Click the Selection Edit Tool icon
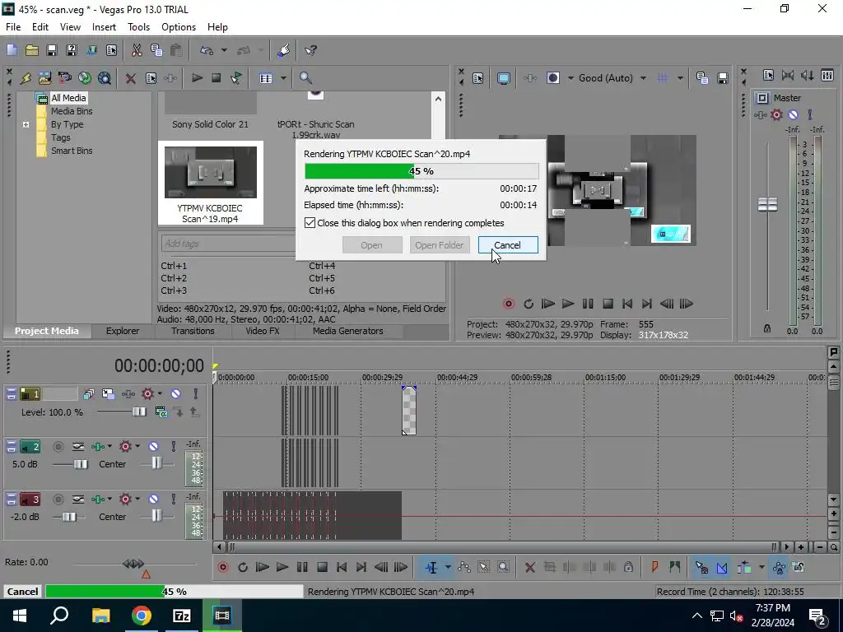Viewport: 843px width, 632px height. tap(483, 567)
